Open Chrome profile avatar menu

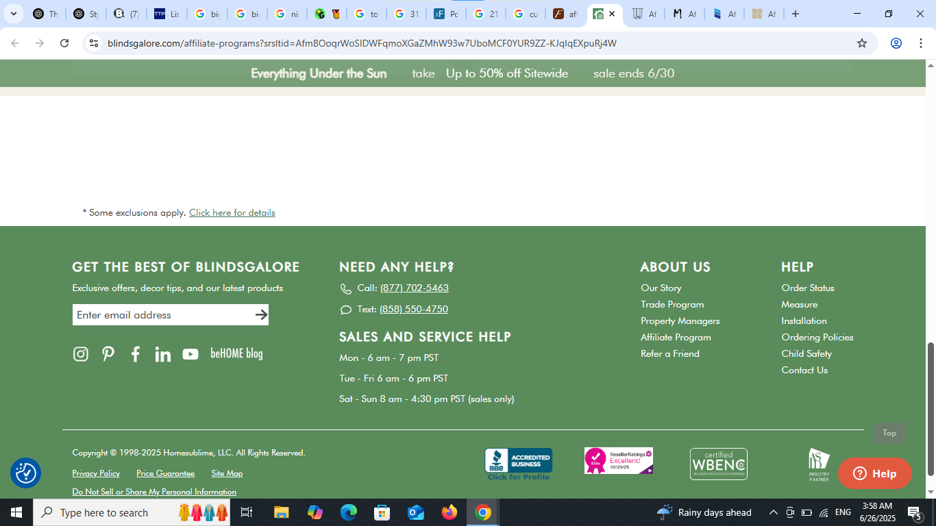[896, 43]
